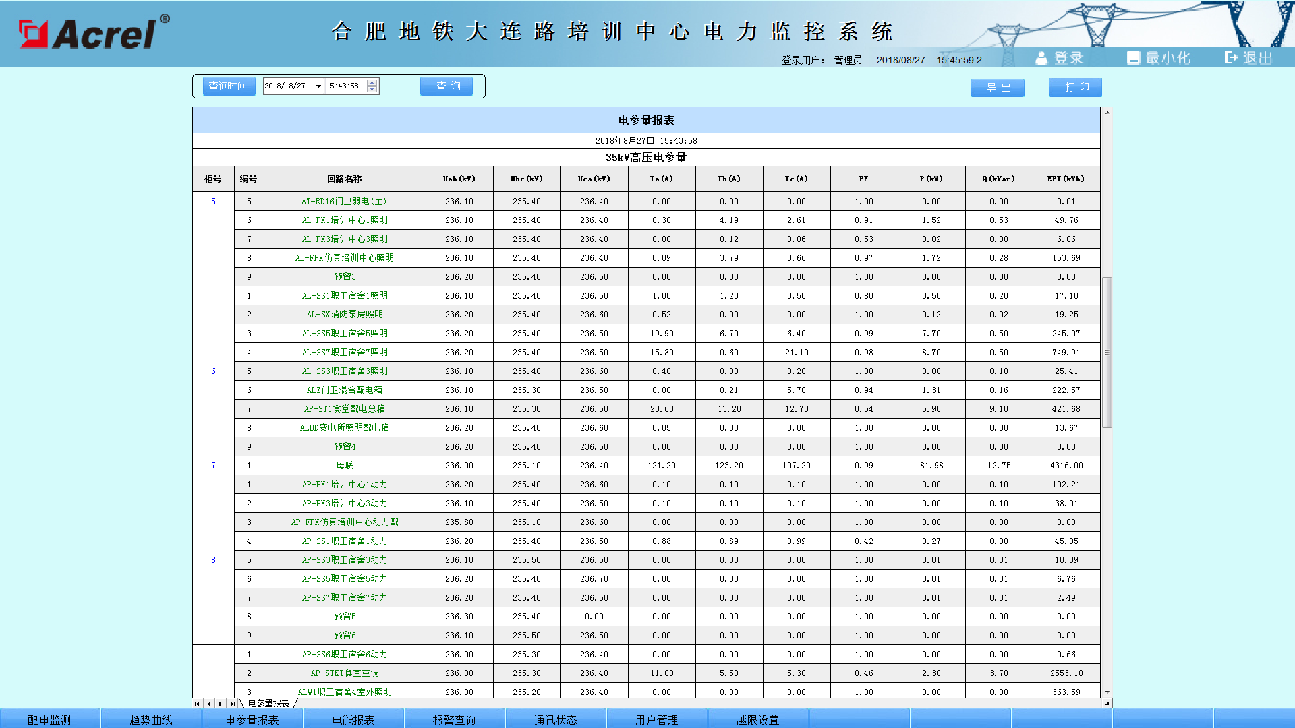Open the query date dropdown
This screenshot has height=728, width=1295.
pyautogui.click(x=318, y=86)
